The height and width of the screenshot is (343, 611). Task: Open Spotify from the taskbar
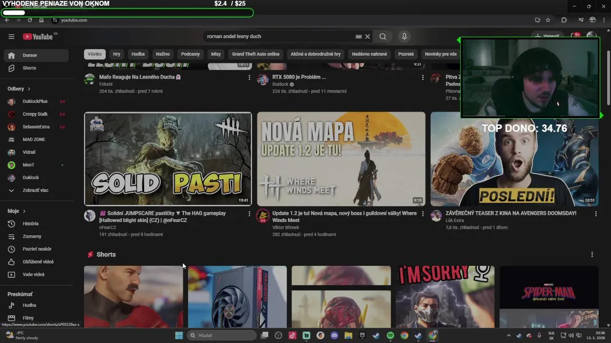pos(390,335)
